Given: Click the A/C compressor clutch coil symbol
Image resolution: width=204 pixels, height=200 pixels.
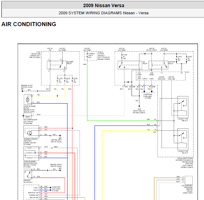Looking at the screenshot, I should coord(28,116).
